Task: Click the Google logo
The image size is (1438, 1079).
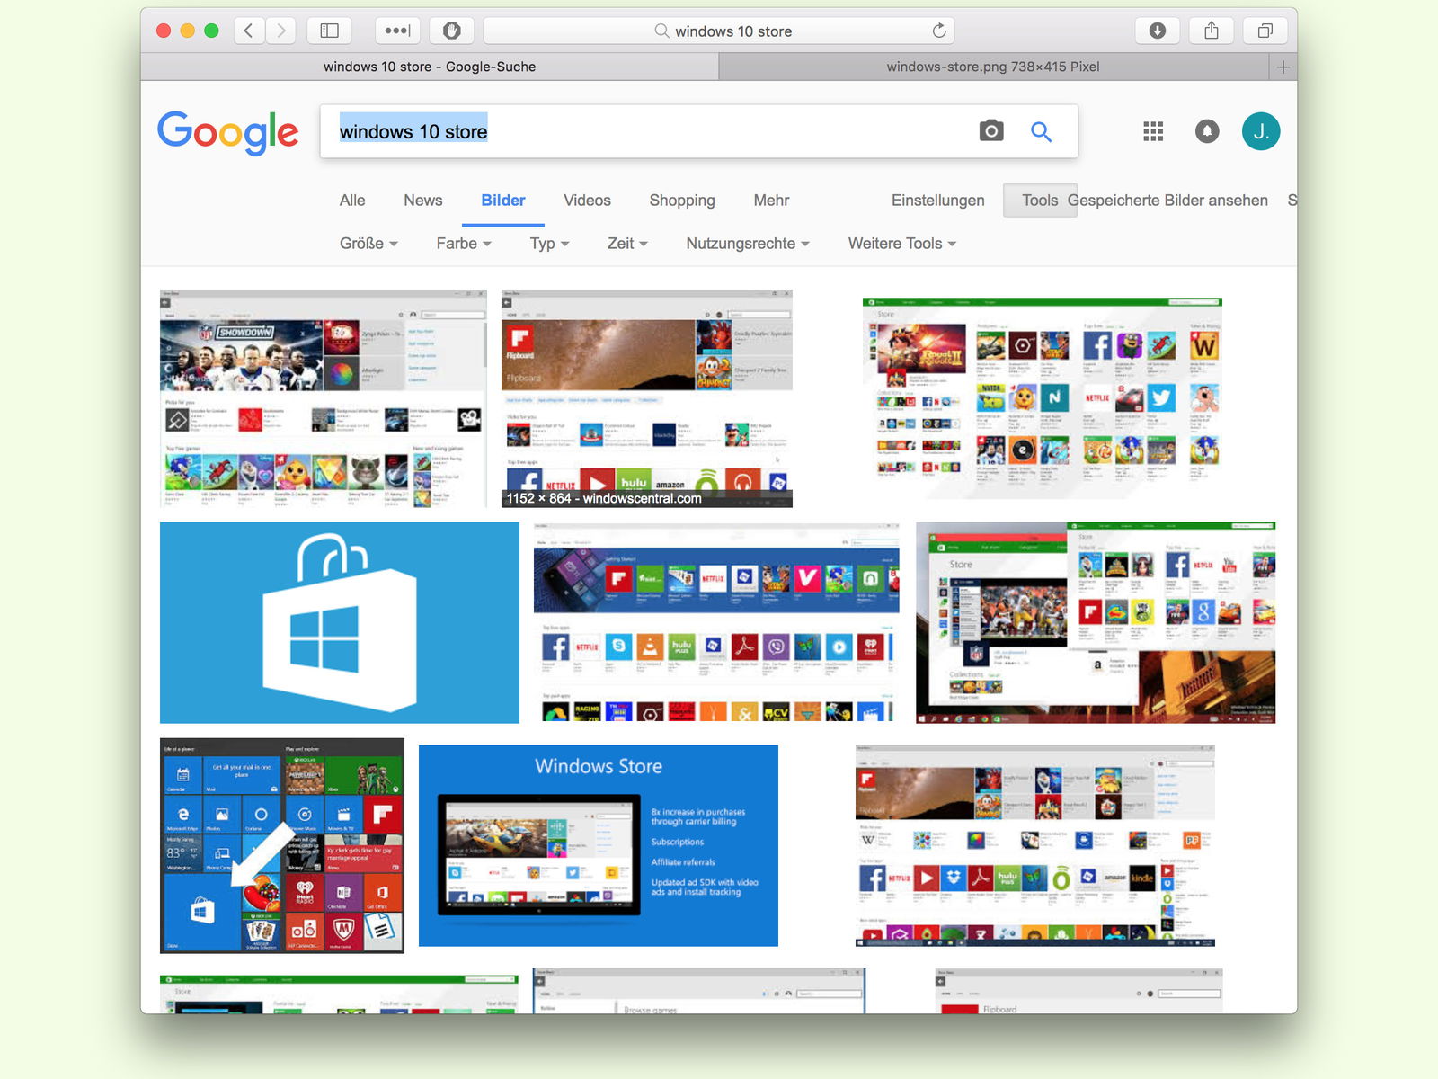Action: click(228, 133)
